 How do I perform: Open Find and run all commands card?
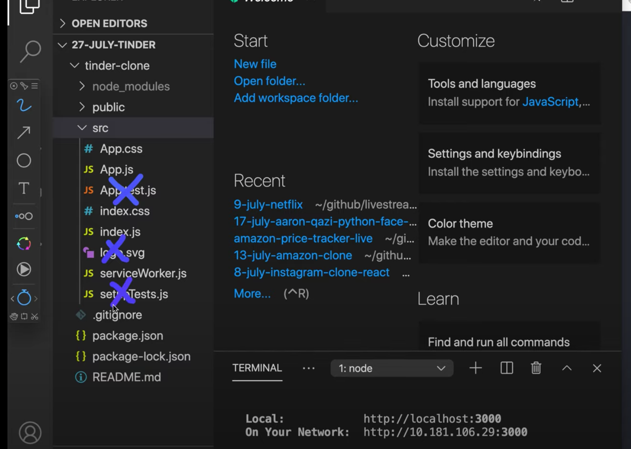[x=509, y=337]
